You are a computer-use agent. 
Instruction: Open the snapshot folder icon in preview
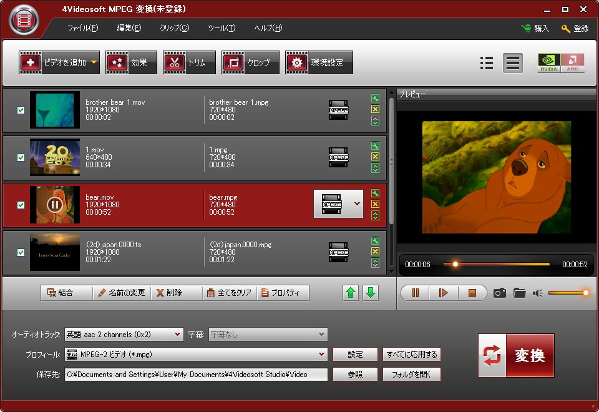pos(519,293)
